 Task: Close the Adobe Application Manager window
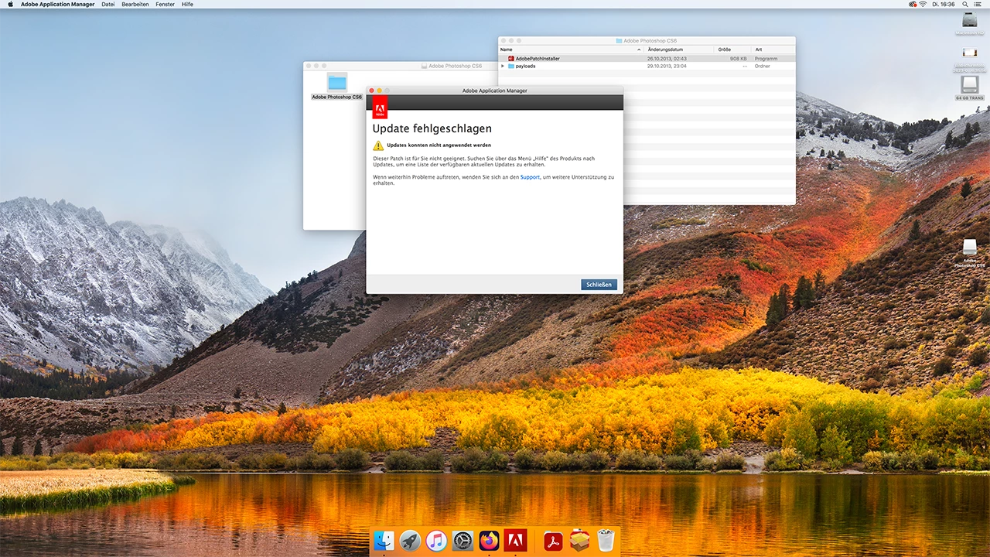click(371, 91)
